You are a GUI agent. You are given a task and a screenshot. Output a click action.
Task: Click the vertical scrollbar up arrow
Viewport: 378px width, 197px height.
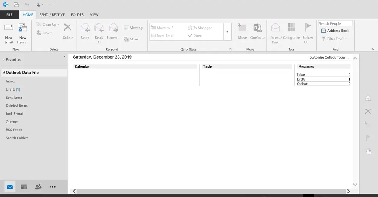[355, 58]
